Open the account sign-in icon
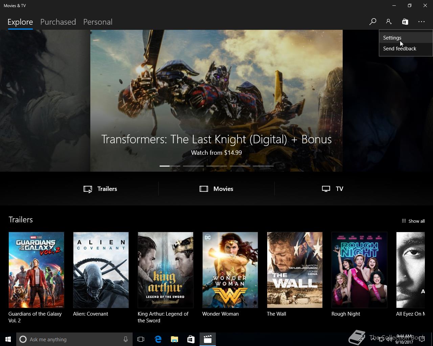 389,22
